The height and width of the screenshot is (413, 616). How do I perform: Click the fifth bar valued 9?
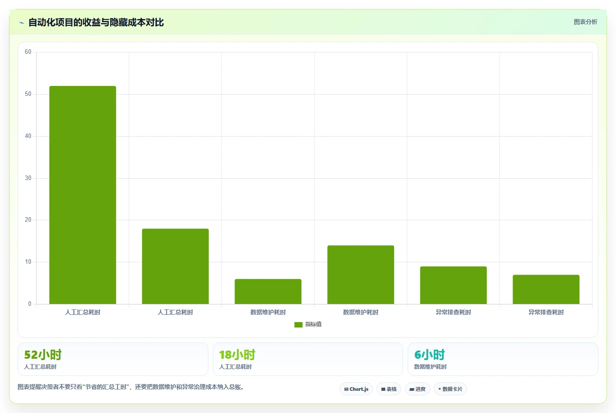tap(453, 285)
